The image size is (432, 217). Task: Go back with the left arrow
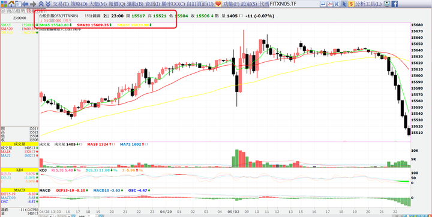pyautogui.click(x=25, y=4)
